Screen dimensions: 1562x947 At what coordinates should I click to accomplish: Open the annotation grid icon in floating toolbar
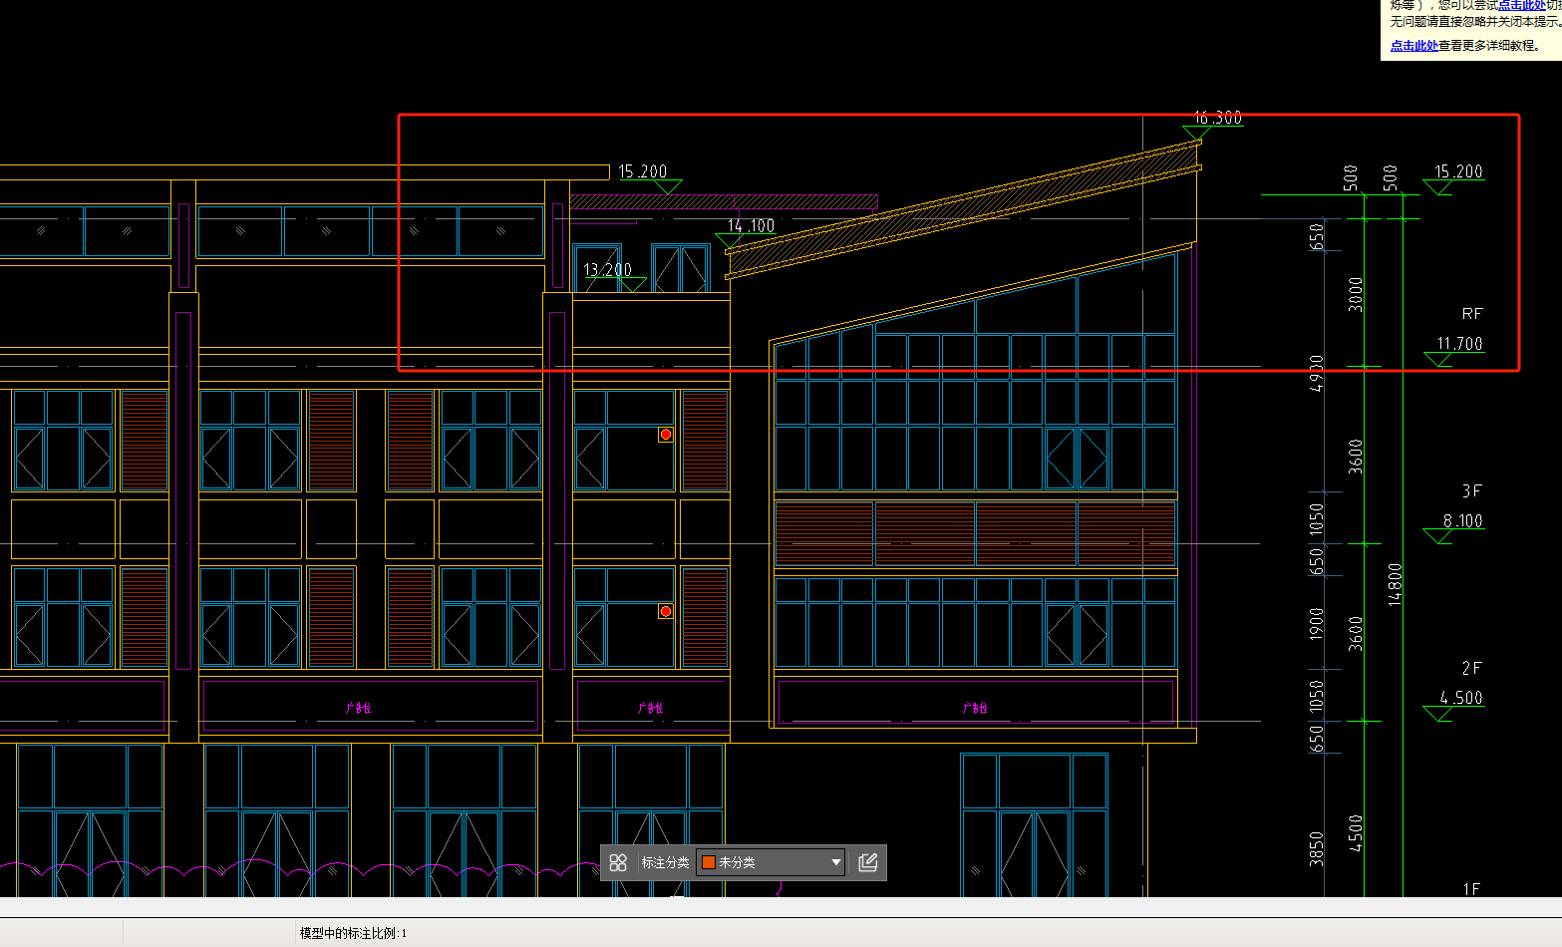tap(618, 862)
